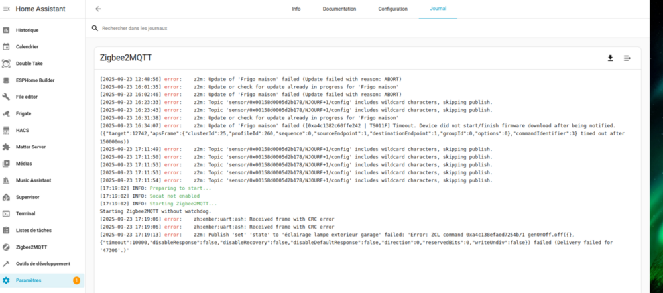Go to Frigate sidebar label

(24, 113)
